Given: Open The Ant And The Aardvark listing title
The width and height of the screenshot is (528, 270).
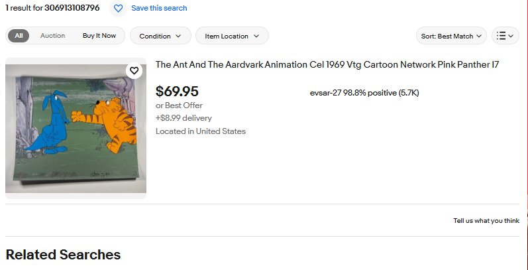Looking at the screenshot, I should 327,65.
